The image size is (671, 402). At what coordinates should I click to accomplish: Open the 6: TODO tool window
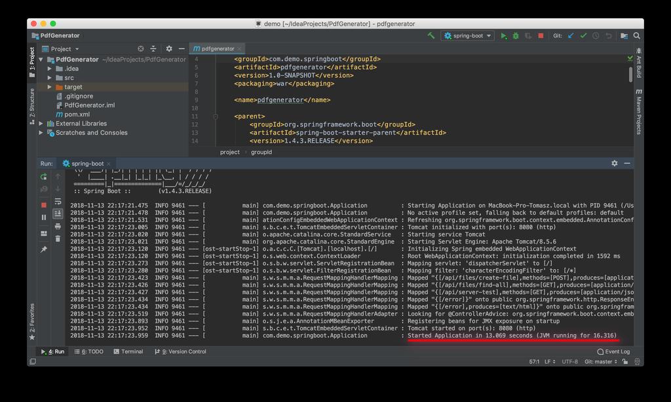(x=88, y=352)
